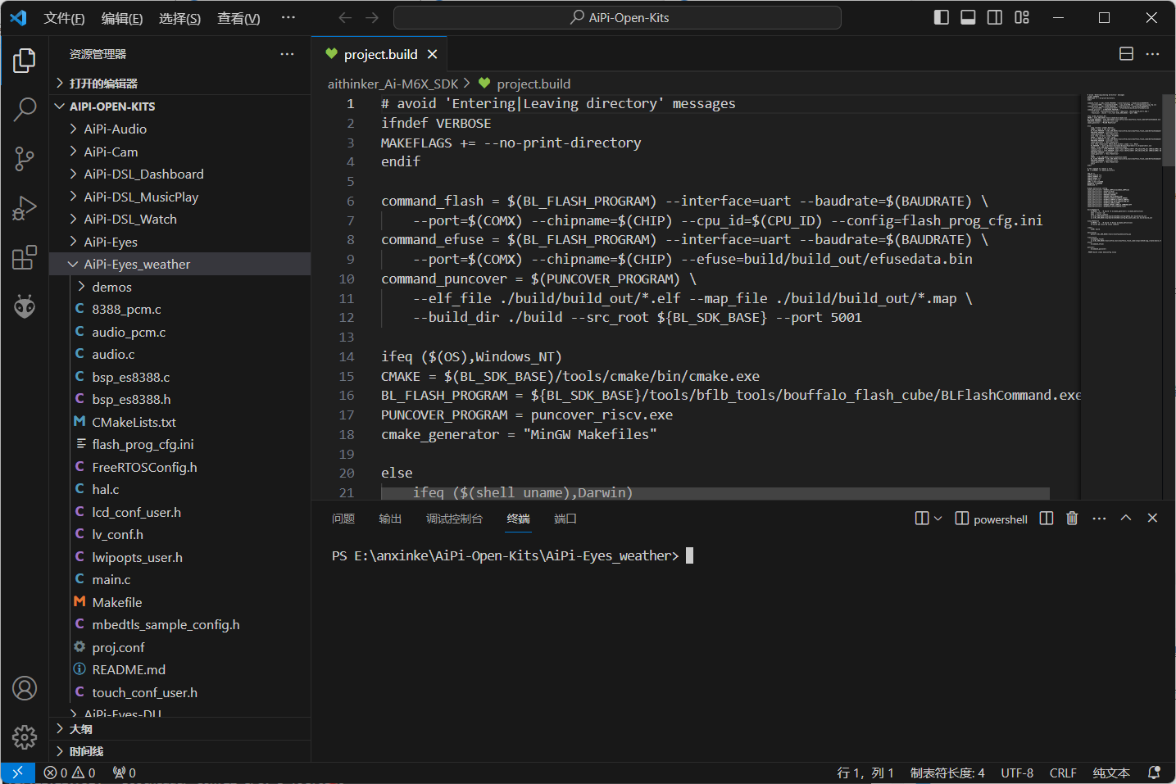Viewport: 1176px width, 784px height.
Task: Click the errors and warnings count in status bar
Action: (70, 773)
